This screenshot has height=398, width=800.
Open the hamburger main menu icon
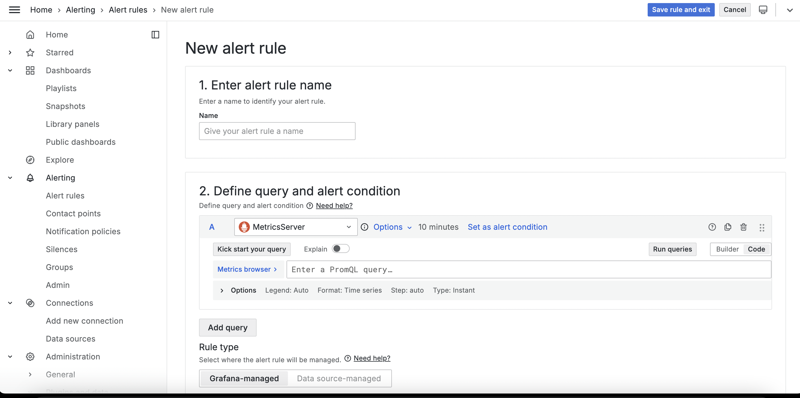click(14, 10)
